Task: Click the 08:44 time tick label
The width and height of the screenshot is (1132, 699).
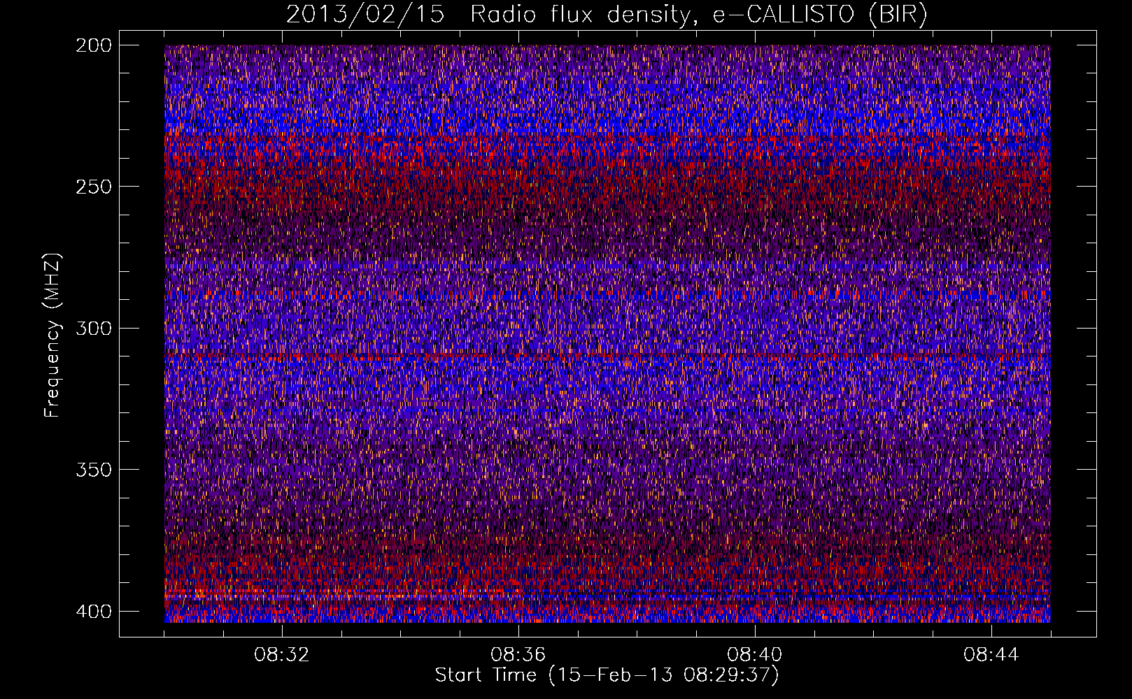Action: 991,655
